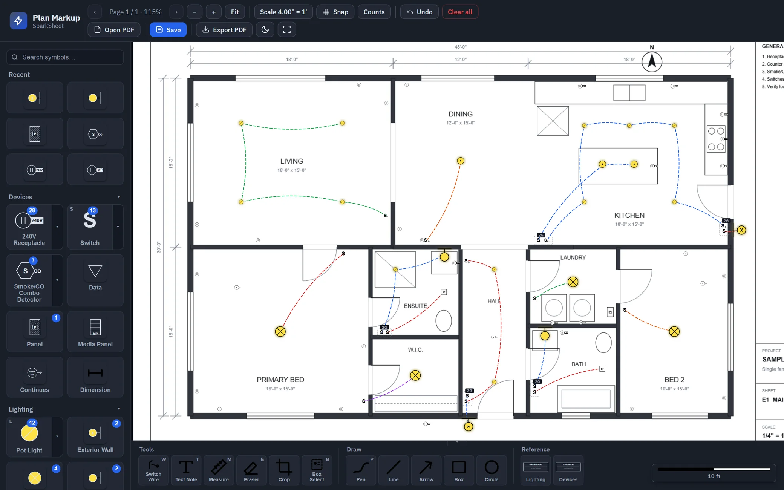
Task: Select the Arrow draw tool
Action: (x=426, y=470)
